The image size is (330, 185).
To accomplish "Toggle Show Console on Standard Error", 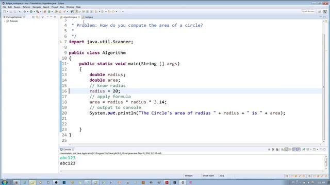I will coord(299,150).
